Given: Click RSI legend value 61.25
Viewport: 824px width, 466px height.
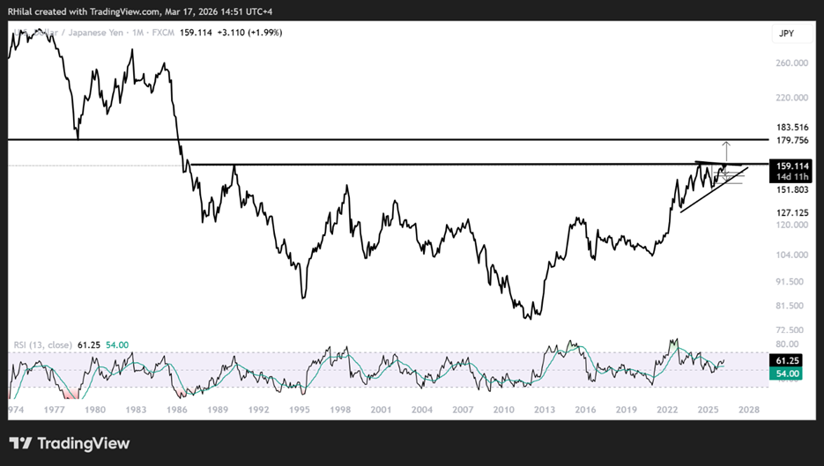Looking at the screenshot, I should pos(89,344).
